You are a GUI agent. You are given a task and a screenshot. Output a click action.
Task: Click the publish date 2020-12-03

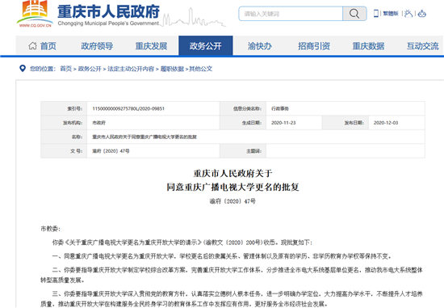[386, 123]
